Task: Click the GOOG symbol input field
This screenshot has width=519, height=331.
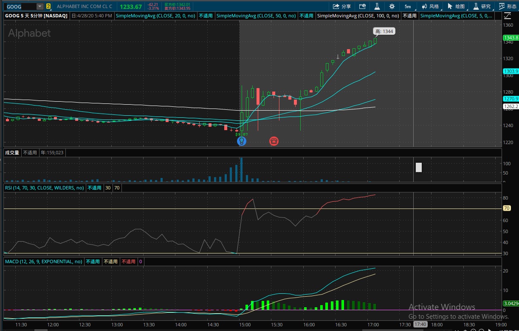Action: coord(20,6)
